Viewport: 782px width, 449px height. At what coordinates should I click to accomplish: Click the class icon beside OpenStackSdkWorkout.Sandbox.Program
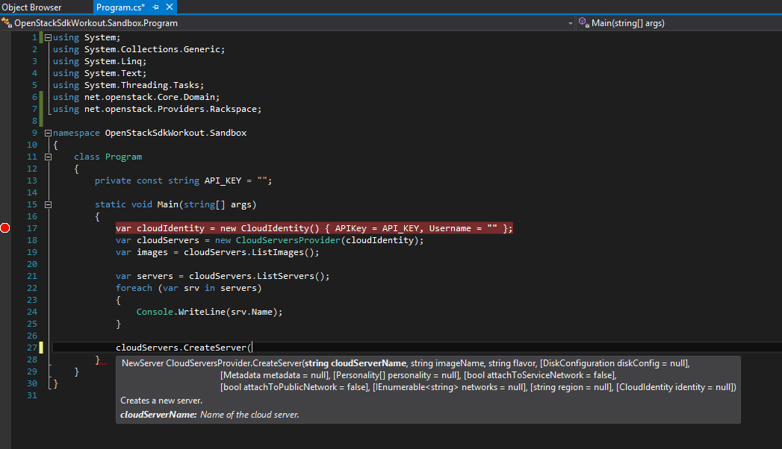coord(7,23)
